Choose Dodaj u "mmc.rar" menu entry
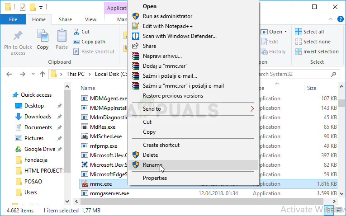Image resolution: width=346 pixels, height=216 pixels. pyautogui.click(x=193, y=66)
